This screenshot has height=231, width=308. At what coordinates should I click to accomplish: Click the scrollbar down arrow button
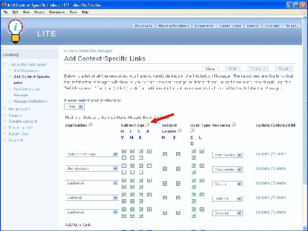pyautogui.click(x=305, y=228)
